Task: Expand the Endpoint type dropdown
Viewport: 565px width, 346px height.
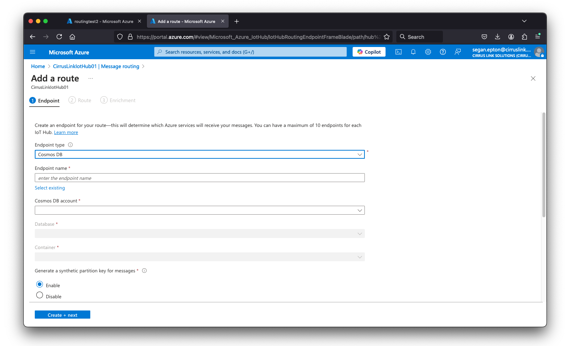Action: [x=199, y=155]
